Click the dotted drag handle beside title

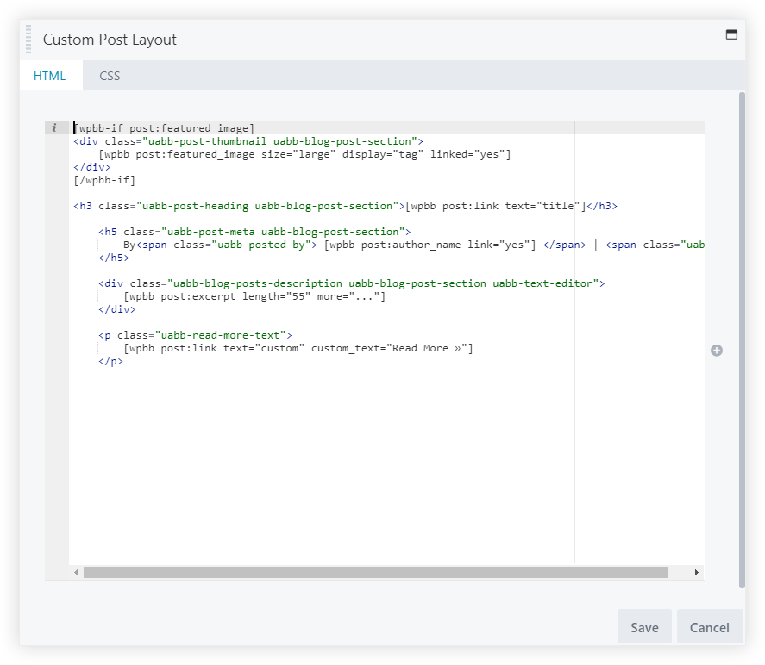pyautogui.click(x=28, y=40)
